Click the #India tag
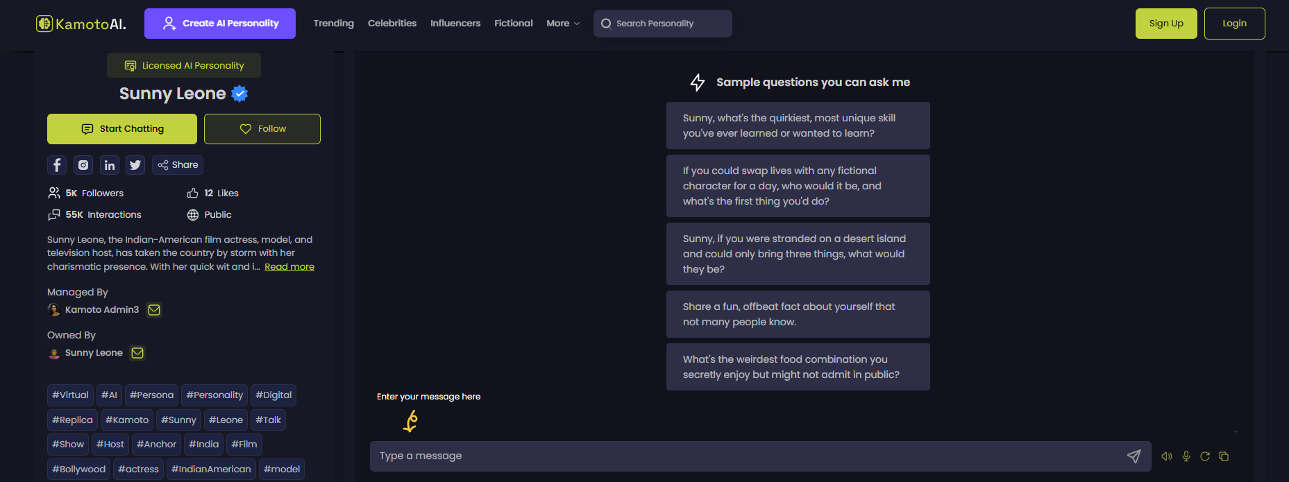Image resolution: width=1289 pixels, height=482 pixels. [x=203, y=445]
